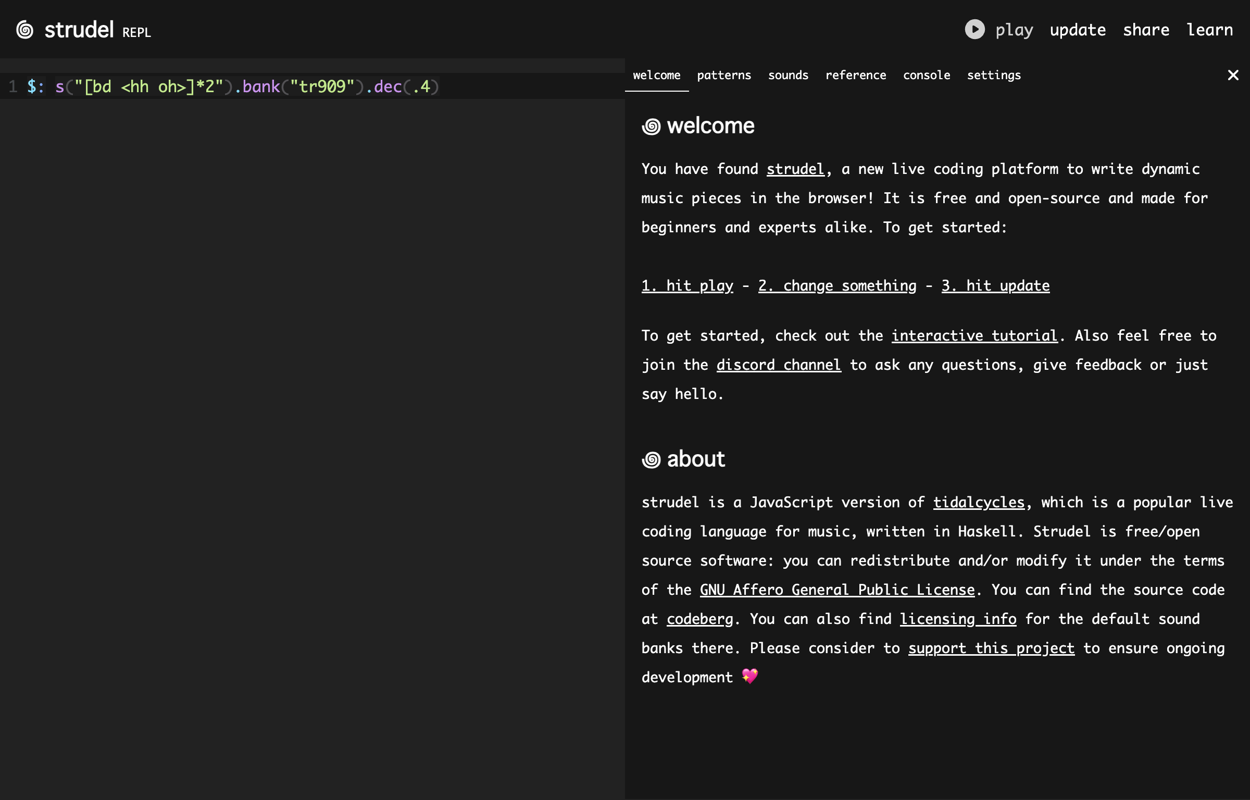The width and height of the screenshot is (1250, 800).
Task: Open the interactive tutorial link
Action: point(974,336)
